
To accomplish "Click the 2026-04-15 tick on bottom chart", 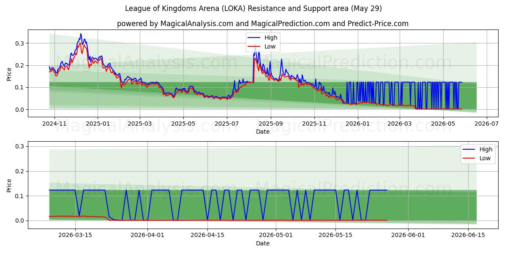I will pos(207,236).
